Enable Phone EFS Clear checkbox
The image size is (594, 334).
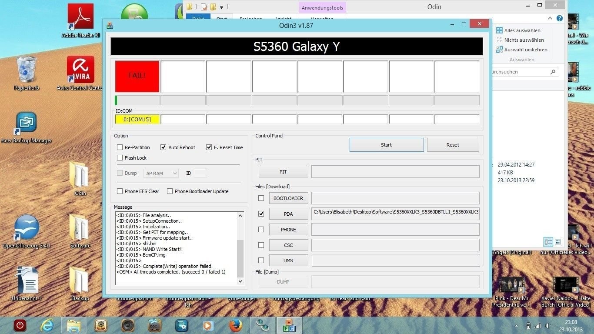[120, 191]
